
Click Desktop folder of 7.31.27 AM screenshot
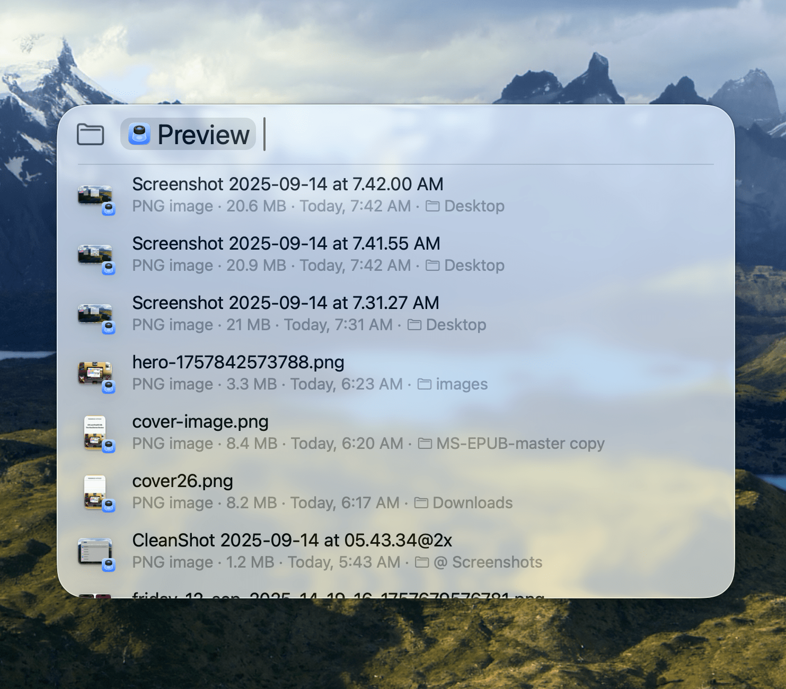447,324
